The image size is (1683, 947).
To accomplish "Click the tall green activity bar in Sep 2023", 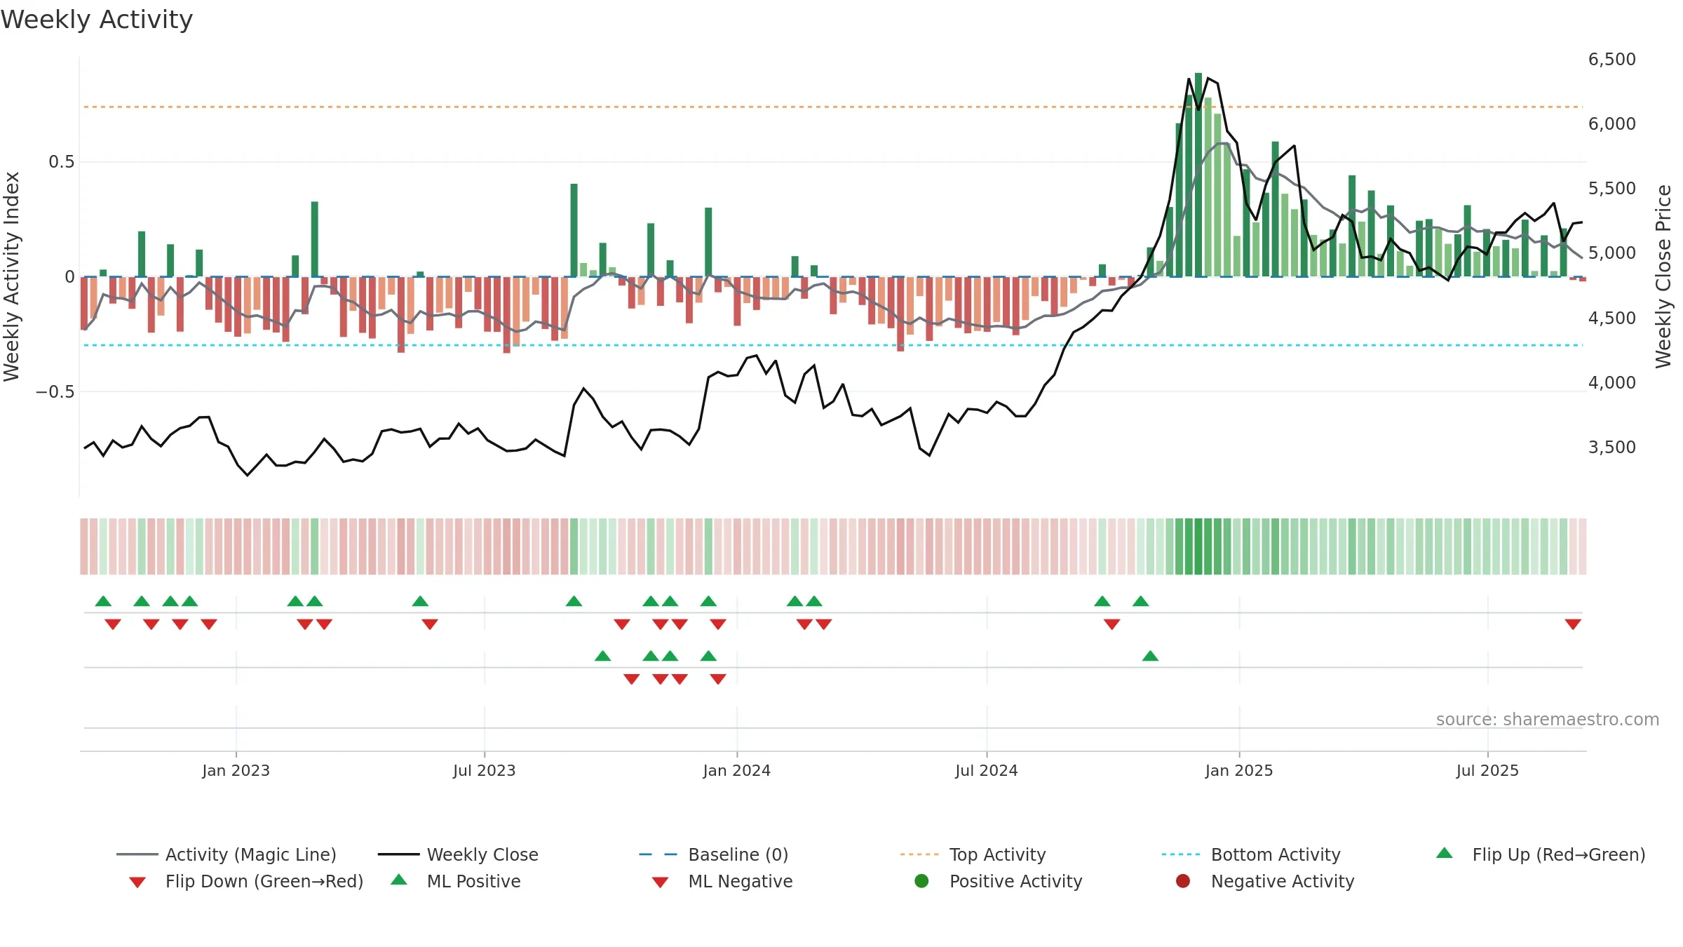I will click(574, 230).
